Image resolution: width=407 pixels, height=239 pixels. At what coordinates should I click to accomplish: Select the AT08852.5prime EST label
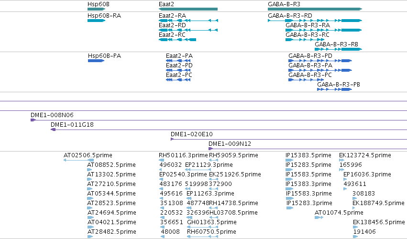coord(111,165)
